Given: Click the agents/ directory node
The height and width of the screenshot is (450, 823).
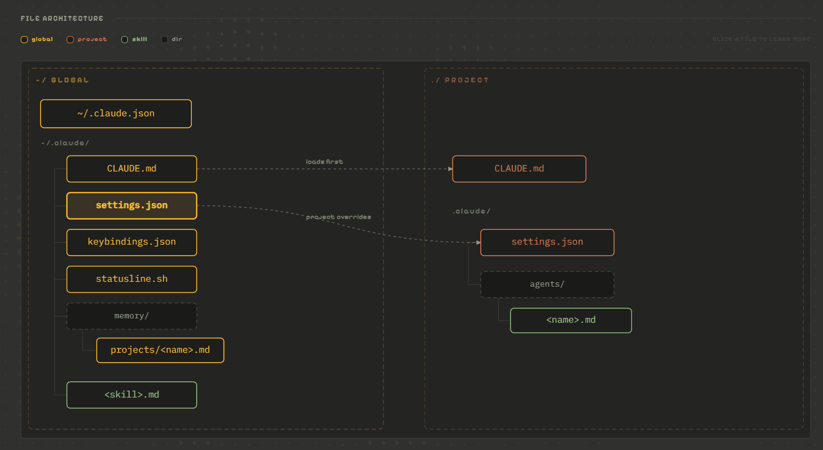Looking at the screenshot, I should point(547,285).
